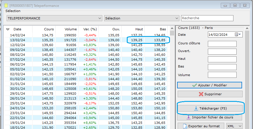Click Cours value 153,20
Image resolution: width=253 pixels, height=129 pixels.
point(48,108)
